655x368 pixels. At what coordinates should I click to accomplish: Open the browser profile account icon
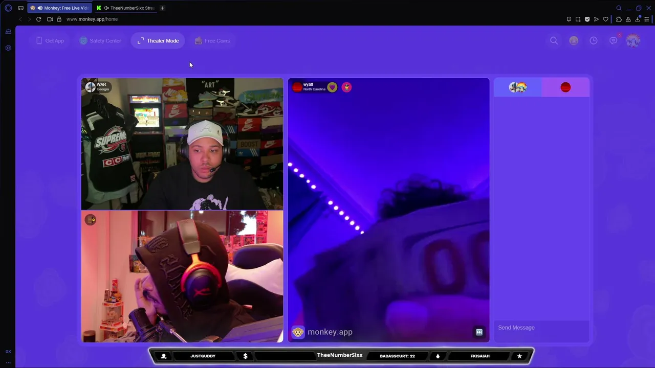pos(628,19)
